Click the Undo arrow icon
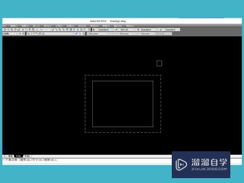This screenshot has width=244, height=183. coord(41,30)
